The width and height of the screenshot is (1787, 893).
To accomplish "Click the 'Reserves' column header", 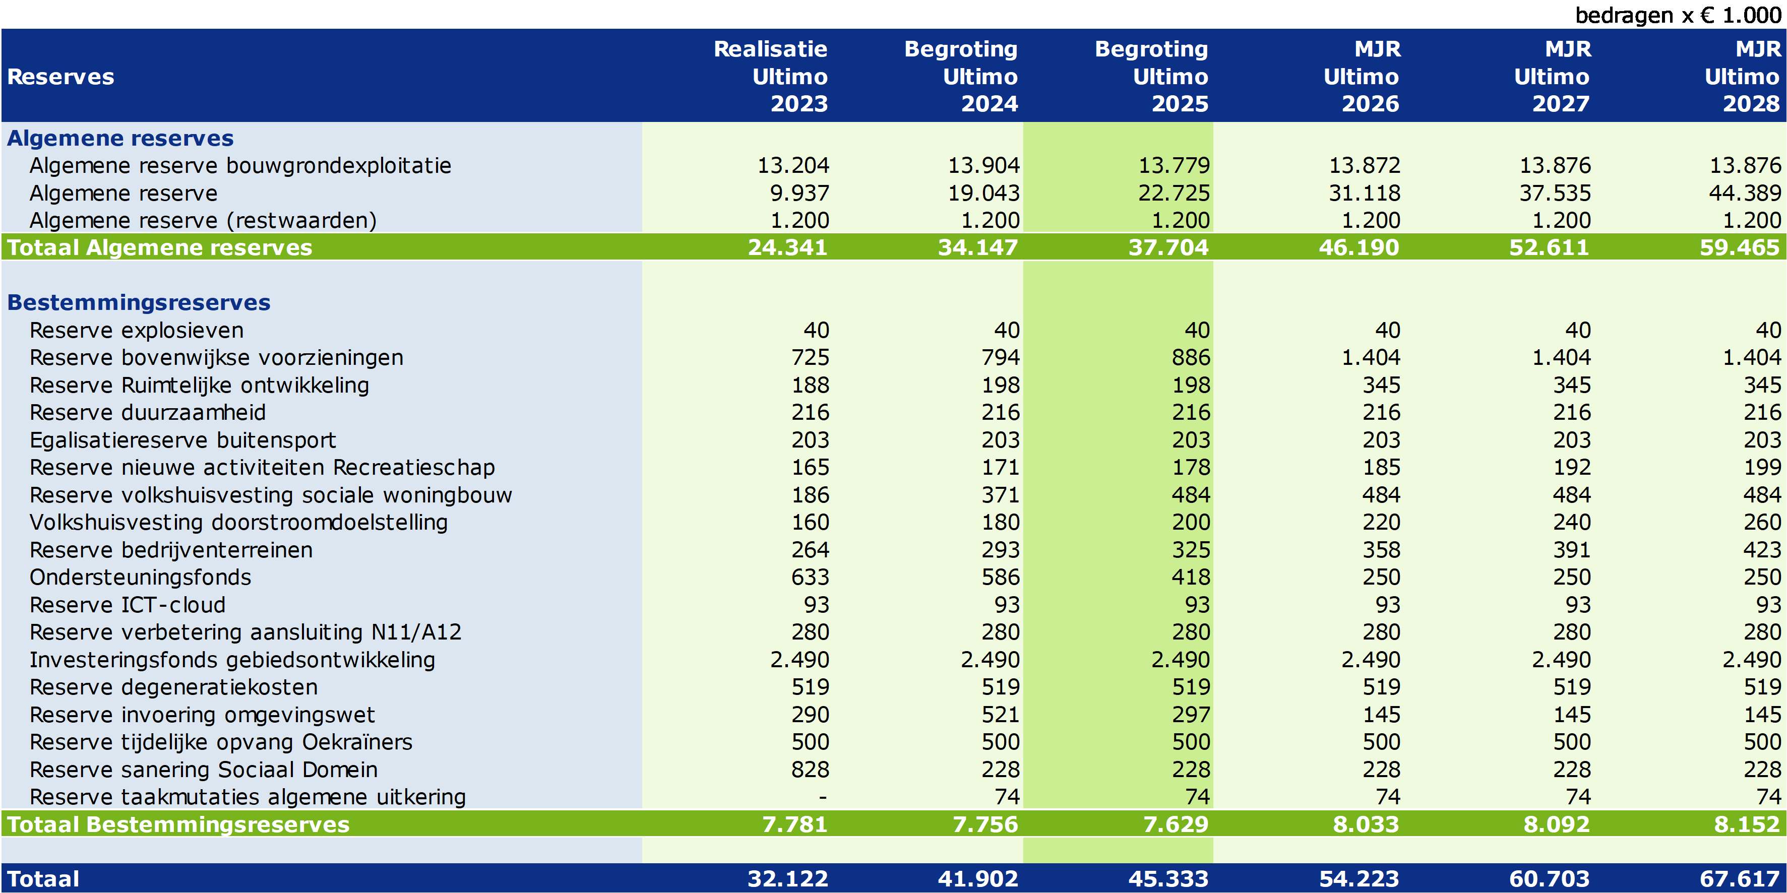I will click(61, 76).
